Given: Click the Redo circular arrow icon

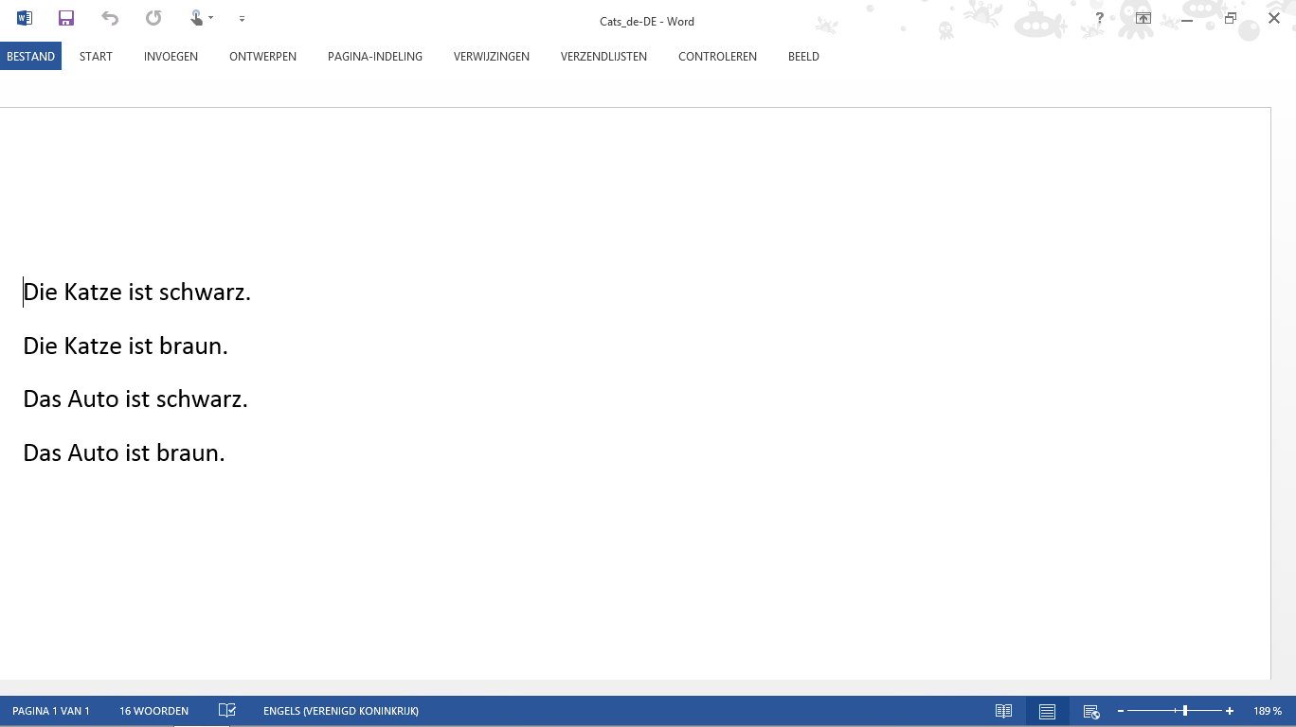Looking at the screenshot, I should pos(153,18).
